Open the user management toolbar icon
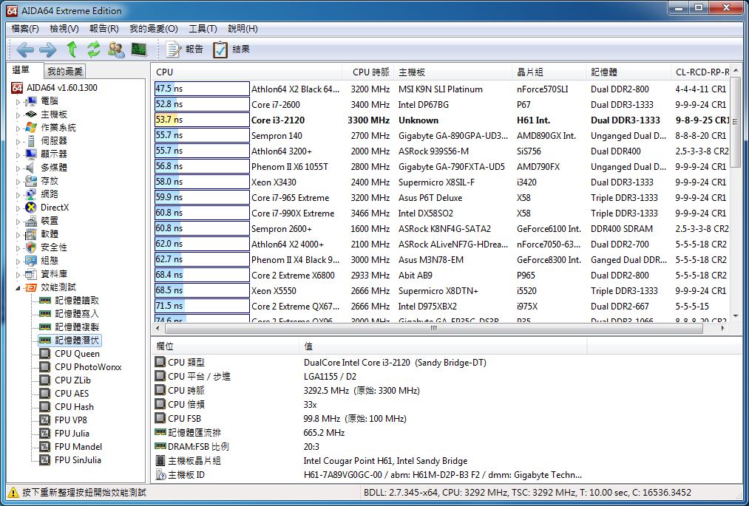 coord(116,49)
